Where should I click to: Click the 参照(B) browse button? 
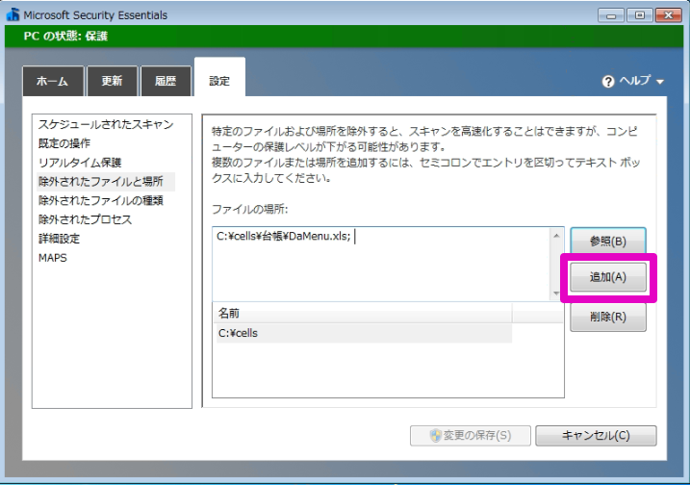click(x=607, y=242)
